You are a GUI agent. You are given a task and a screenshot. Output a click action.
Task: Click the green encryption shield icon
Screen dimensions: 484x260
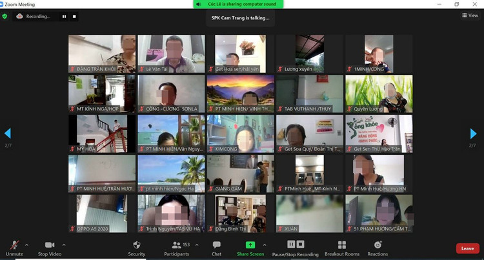click(x=5, y=16)
